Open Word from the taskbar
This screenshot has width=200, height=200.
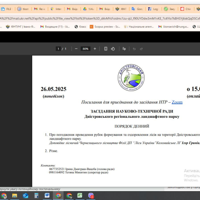pyautogui.click(x=47, y=196)
